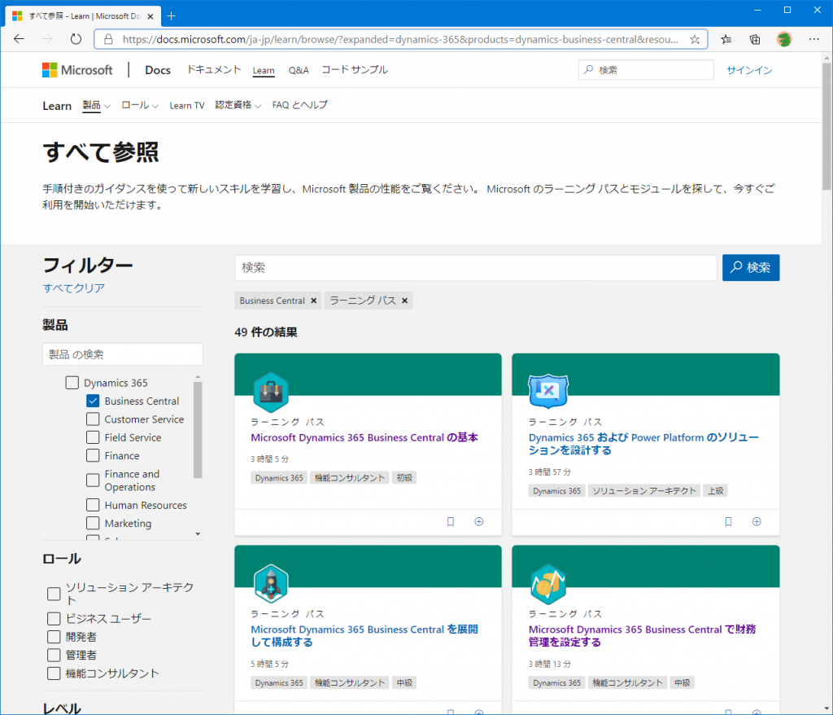Enable the 機能コンサルタント role filter

point(54,673)
